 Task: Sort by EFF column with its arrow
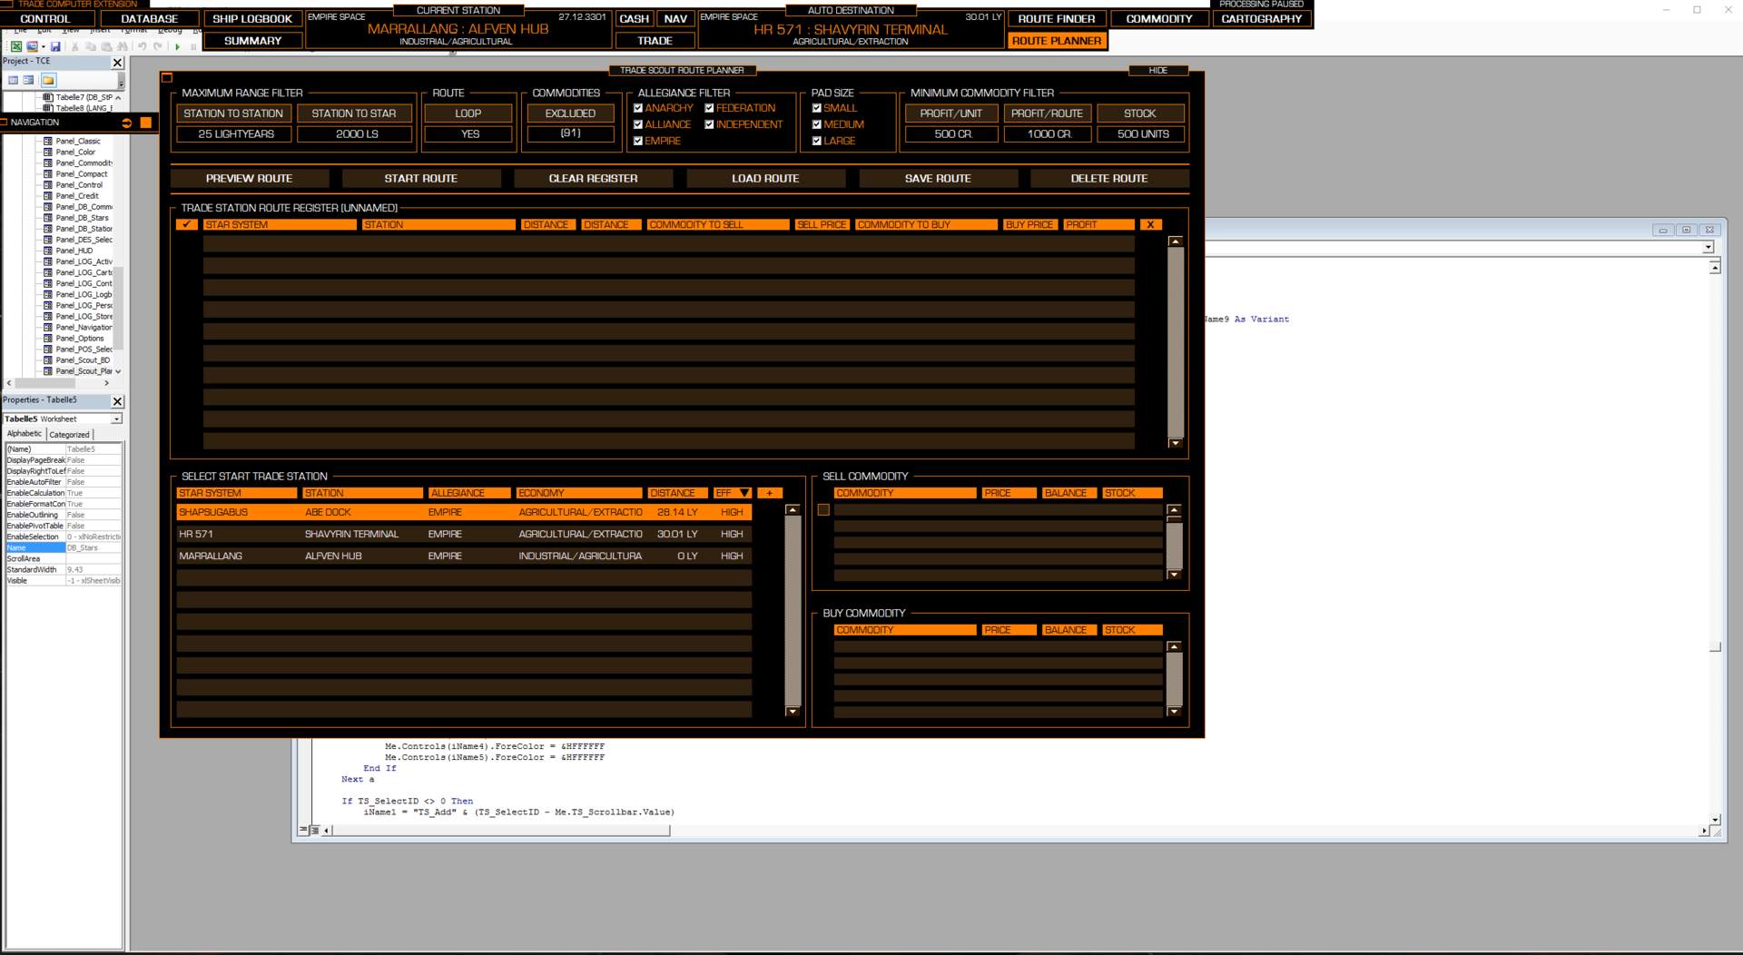click(744, 493)
